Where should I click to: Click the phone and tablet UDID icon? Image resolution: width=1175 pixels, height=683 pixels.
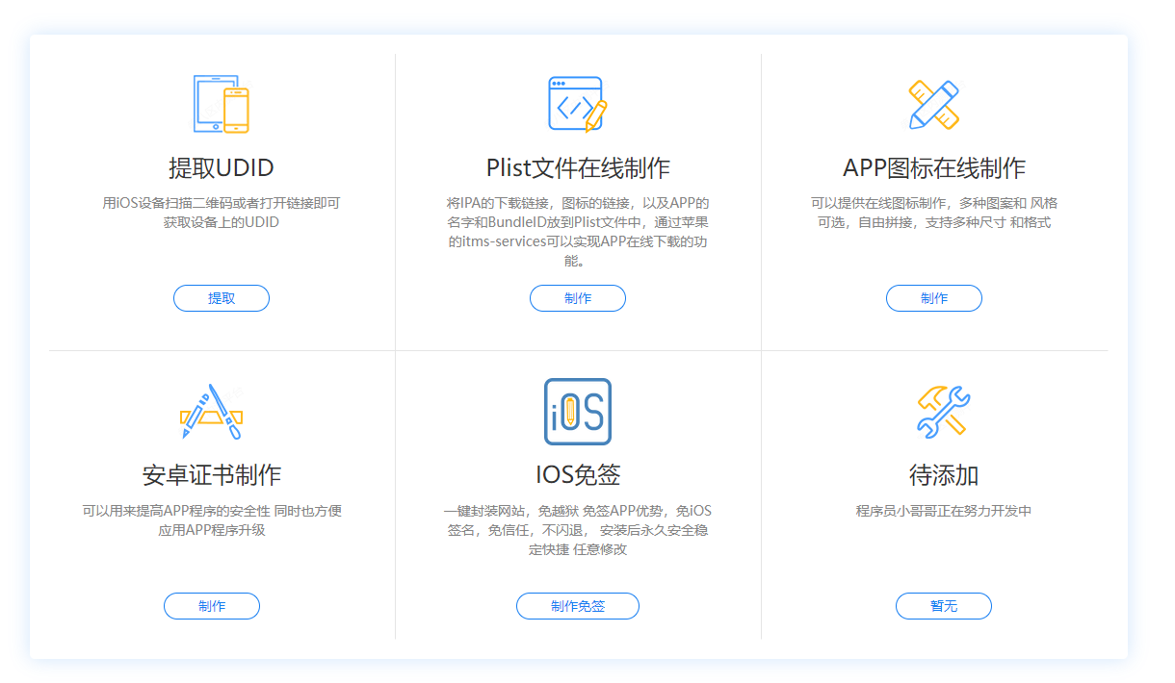(x=222, y=104)
